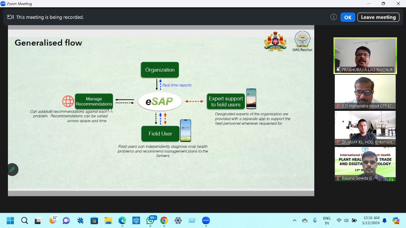The image size is (406, 228).
Task: Open Microsoft Edge from the taskbar
Action: pos(122,221)
